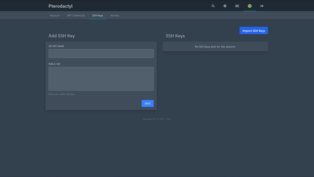Click the stacked layers server list icon
This screenshot has height=177, width=314.
coord(225,6)
